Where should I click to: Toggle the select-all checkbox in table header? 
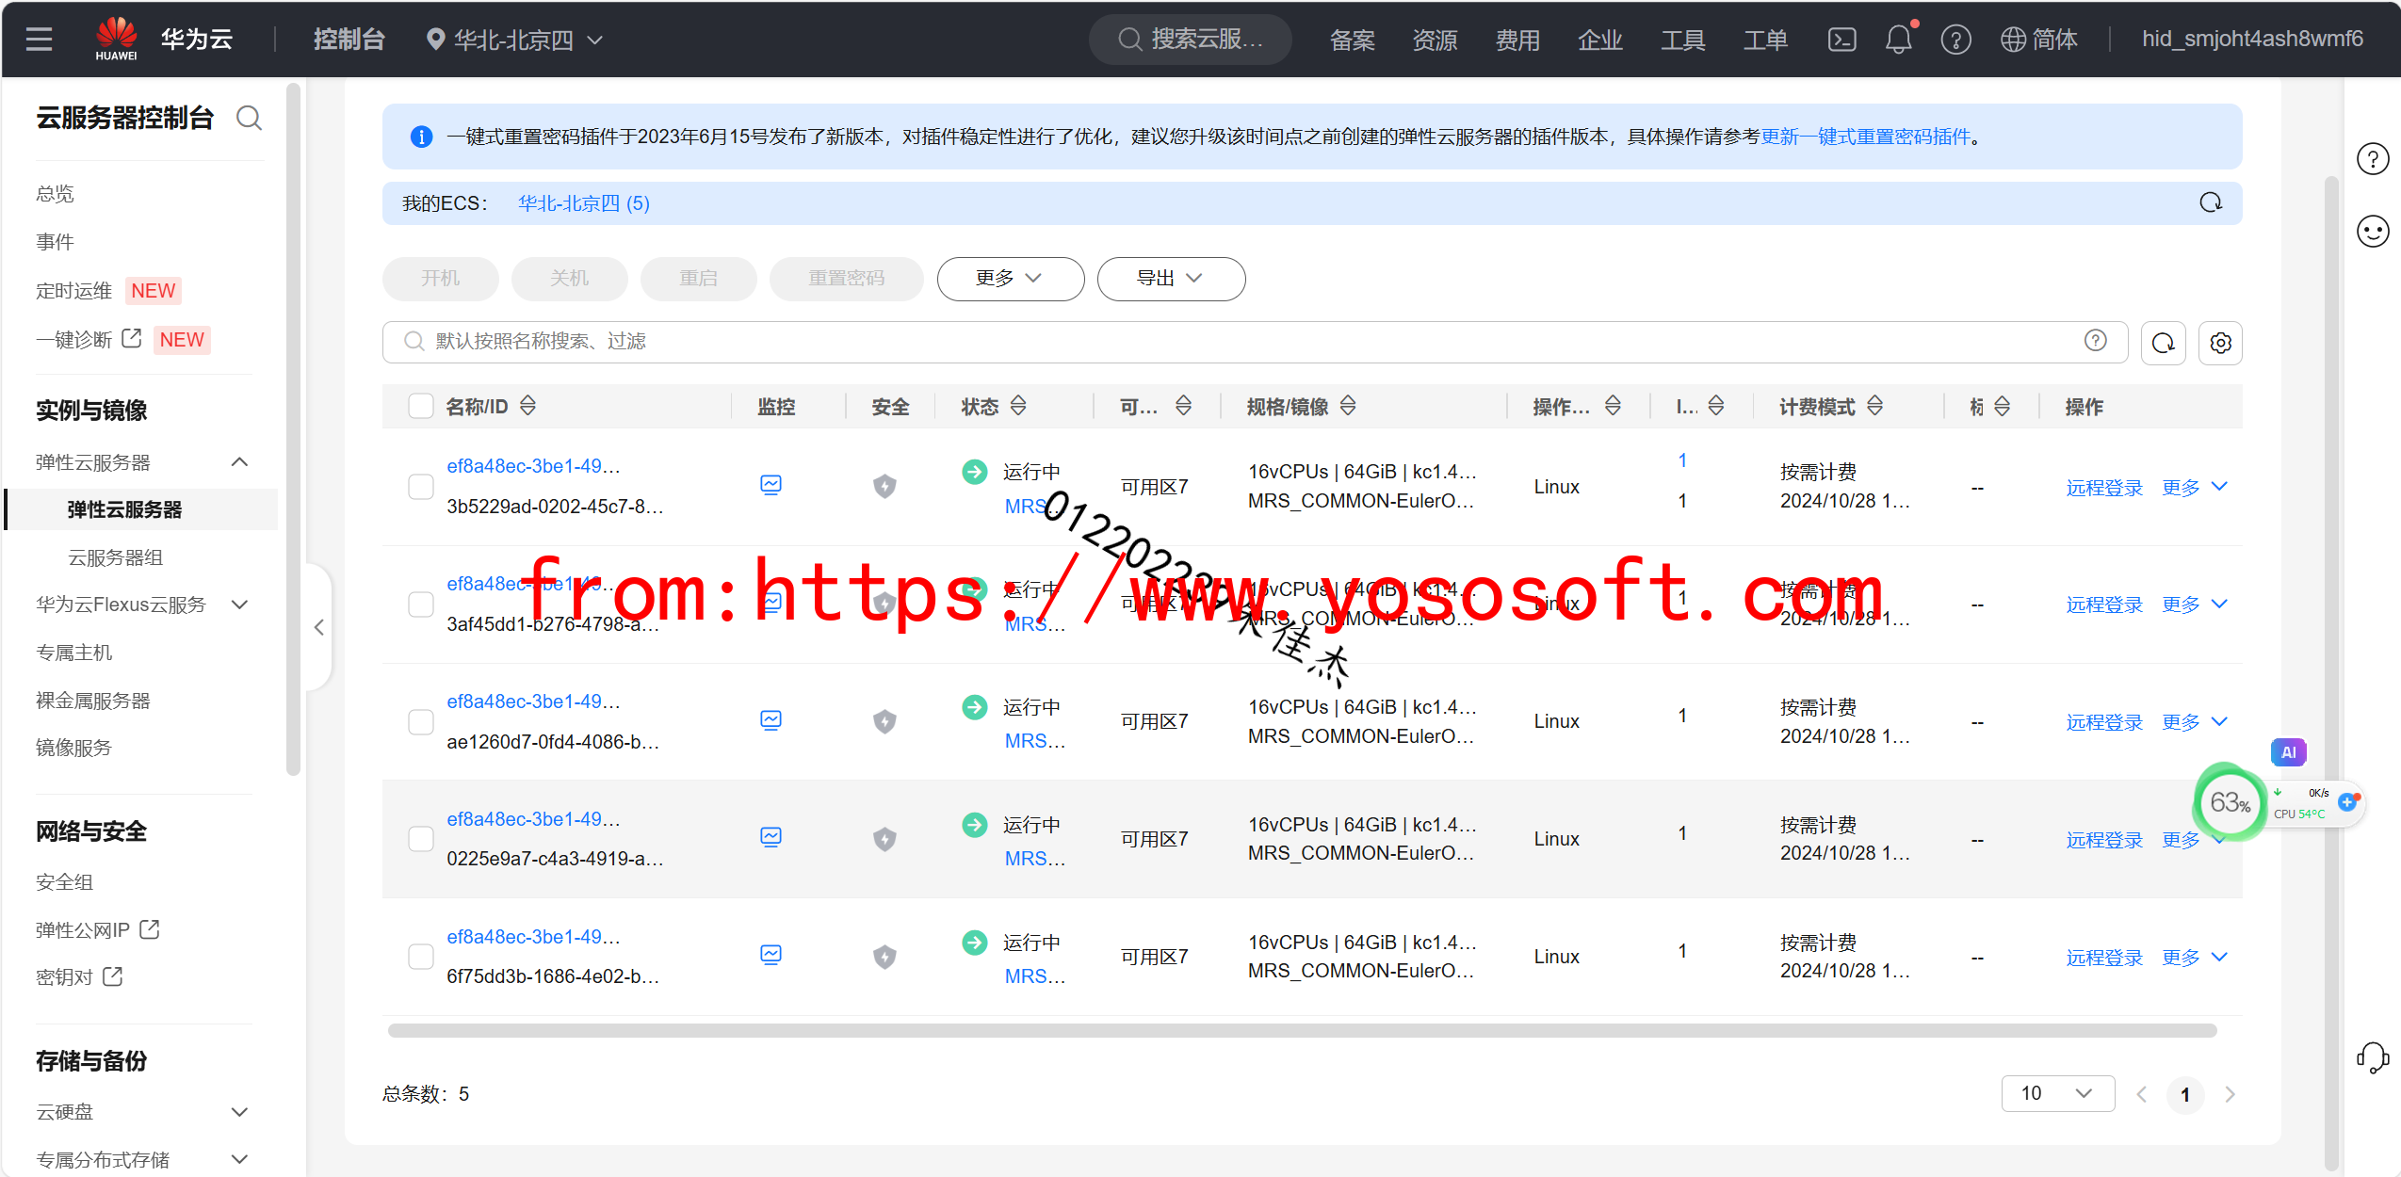coord(420,406)
